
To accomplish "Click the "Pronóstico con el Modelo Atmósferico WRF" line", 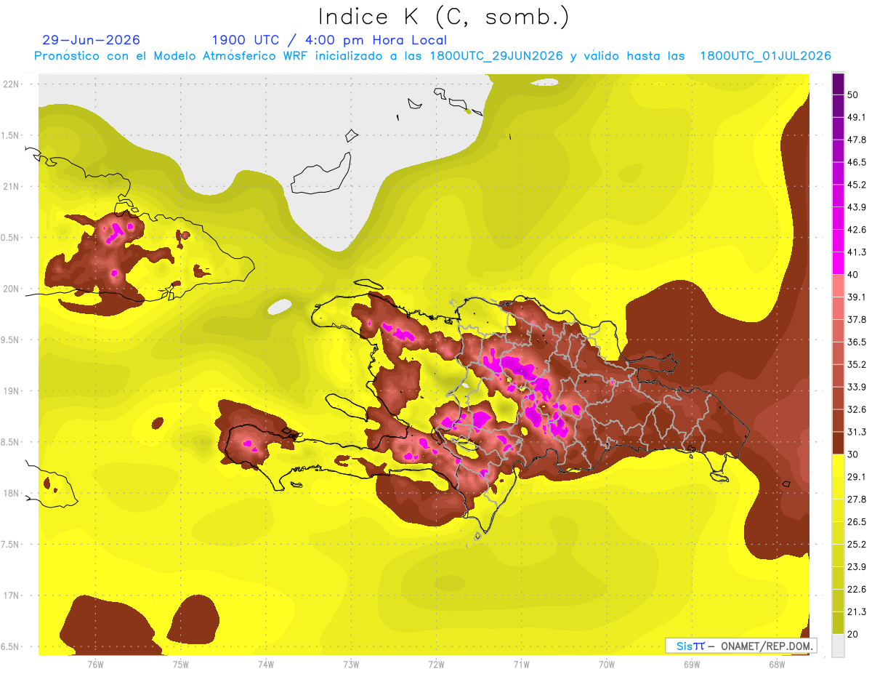I will [432, 56].
